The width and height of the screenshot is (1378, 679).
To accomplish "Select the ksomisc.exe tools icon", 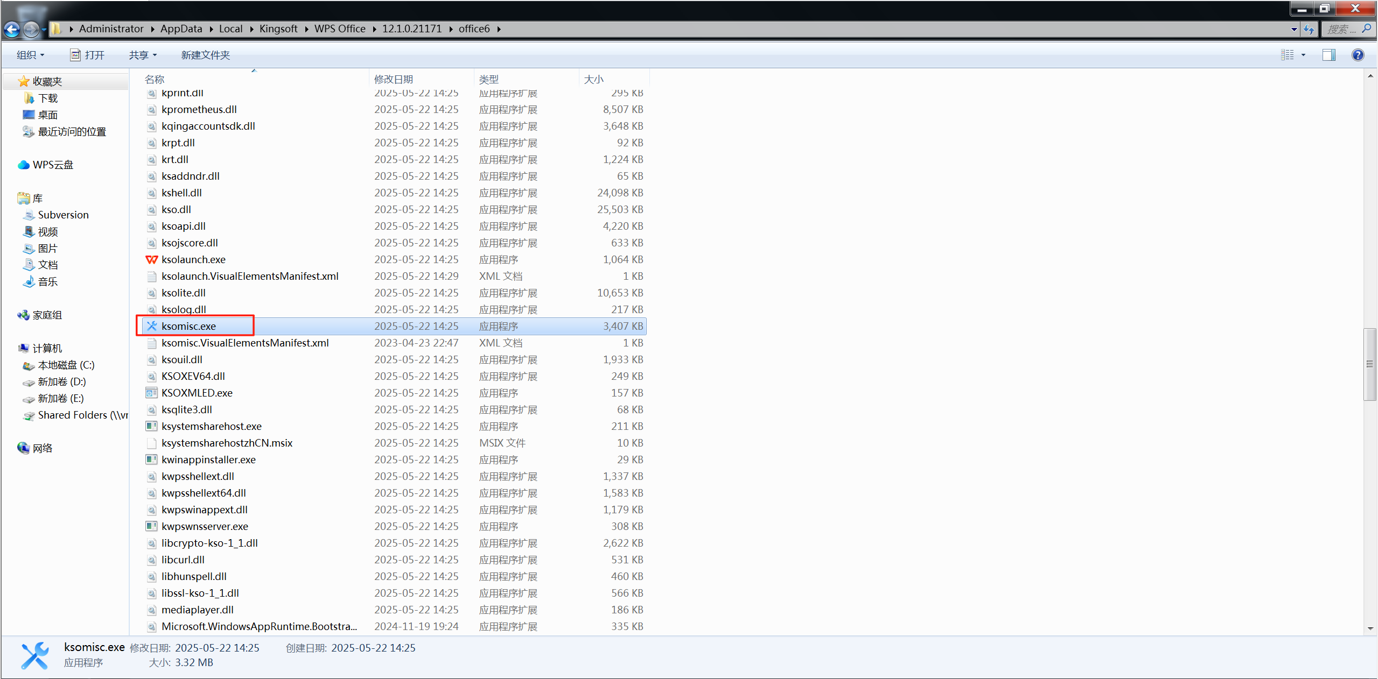I will [152, 326].
